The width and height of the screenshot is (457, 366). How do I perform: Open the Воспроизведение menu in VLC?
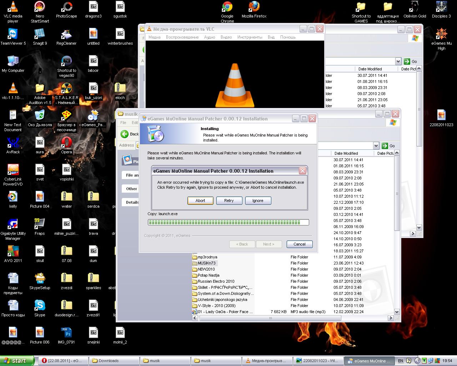[182, 37]
